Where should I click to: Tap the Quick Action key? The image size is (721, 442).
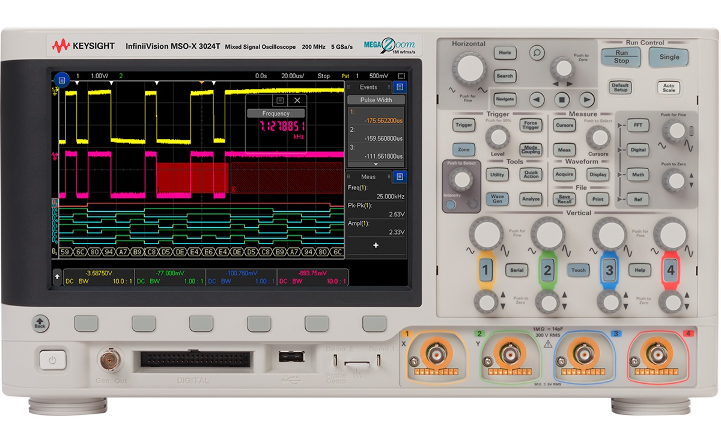coord(531,174)
